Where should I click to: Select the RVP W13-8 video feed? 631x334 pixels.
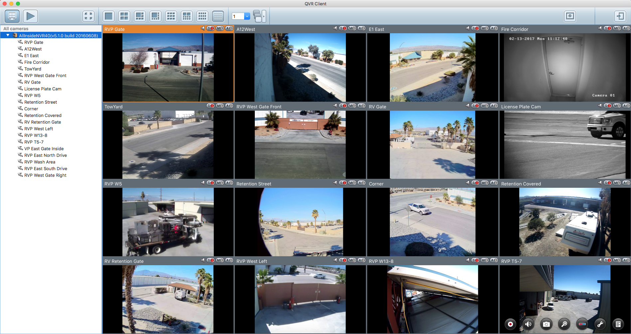pyautogui.click(x=433, y=299)
